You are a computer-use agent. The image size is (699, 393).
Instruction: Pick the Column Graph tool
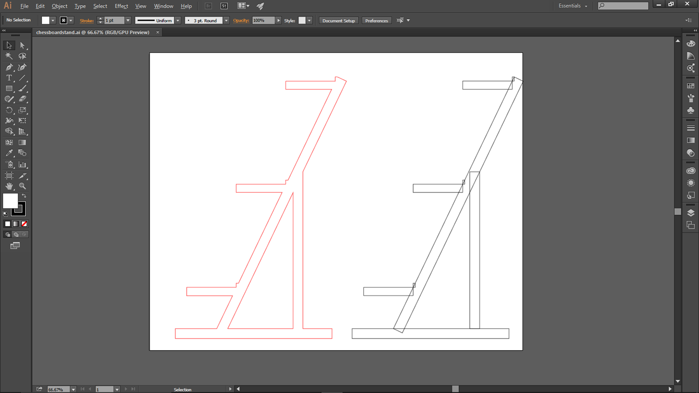click(22, 164)
